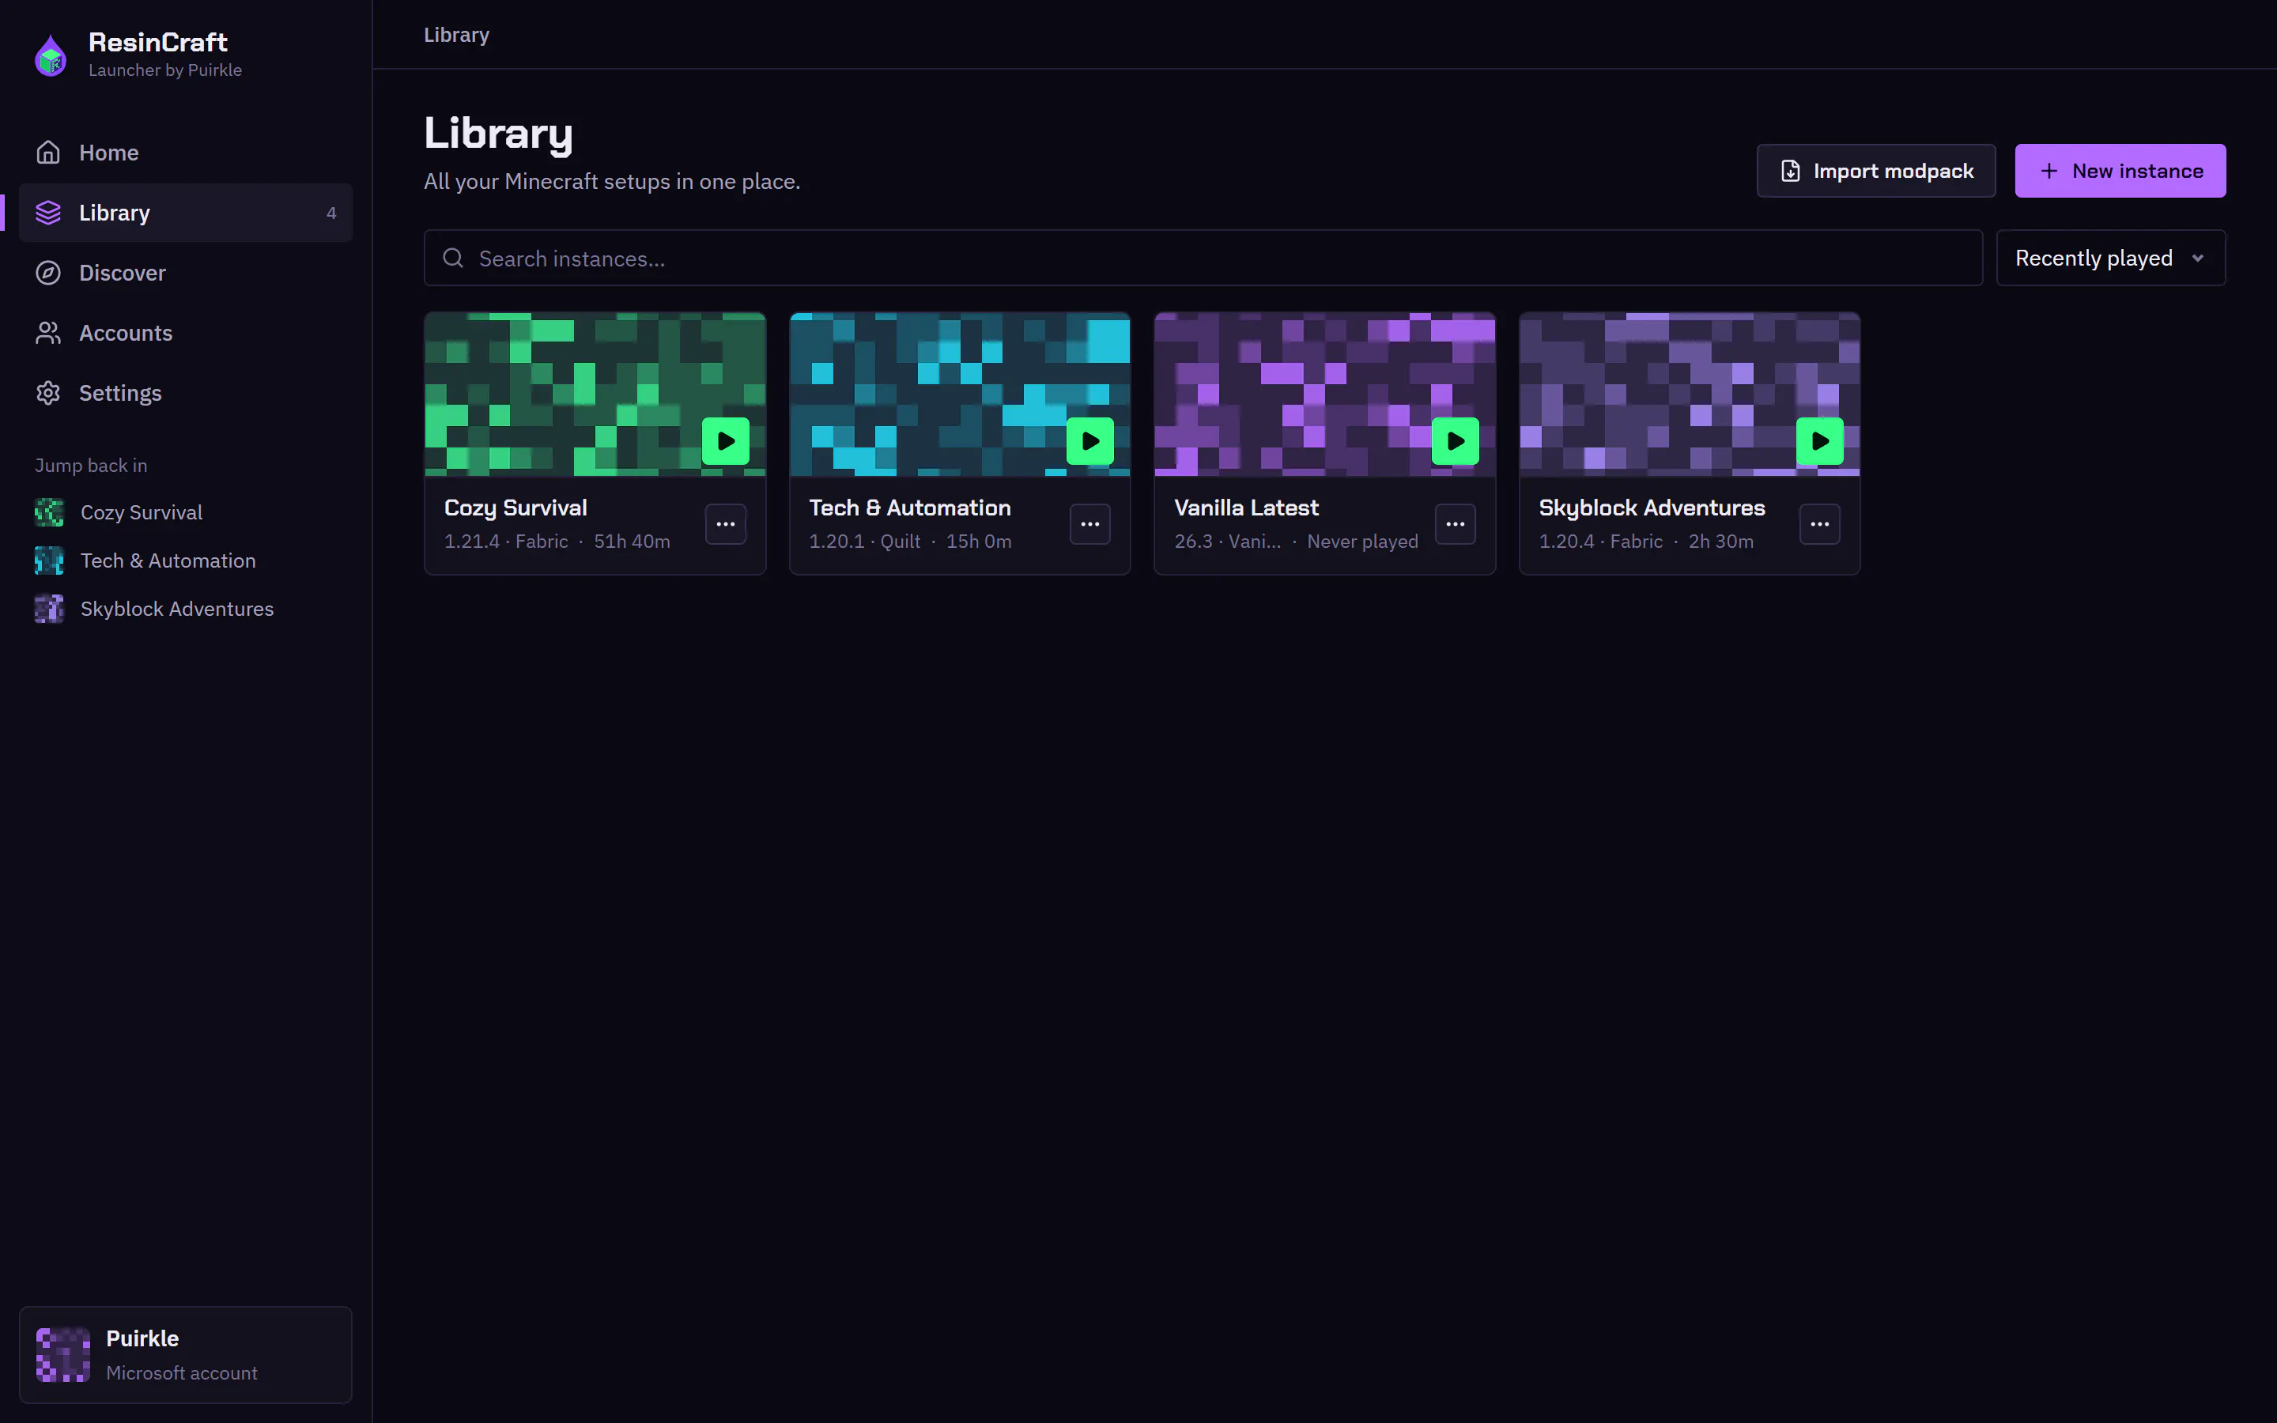Click the Puirkle pixel avatar

click(63, 1355)
